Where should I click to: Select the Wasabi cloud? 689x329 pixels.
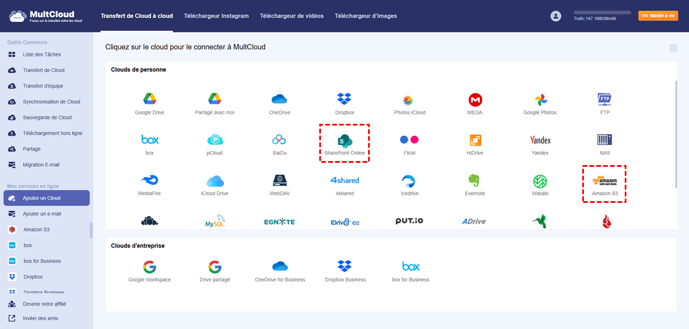coord(540,185)
